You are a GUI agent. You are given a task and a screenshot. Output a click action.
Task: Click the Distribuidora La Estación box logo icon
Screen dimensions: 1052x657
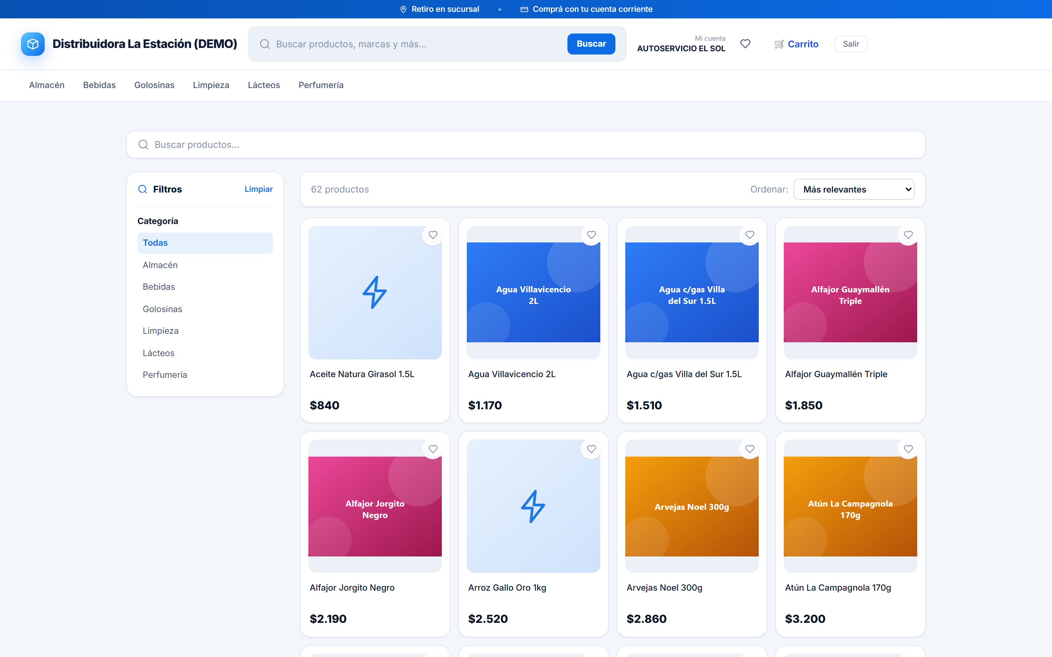coord(33,44)
